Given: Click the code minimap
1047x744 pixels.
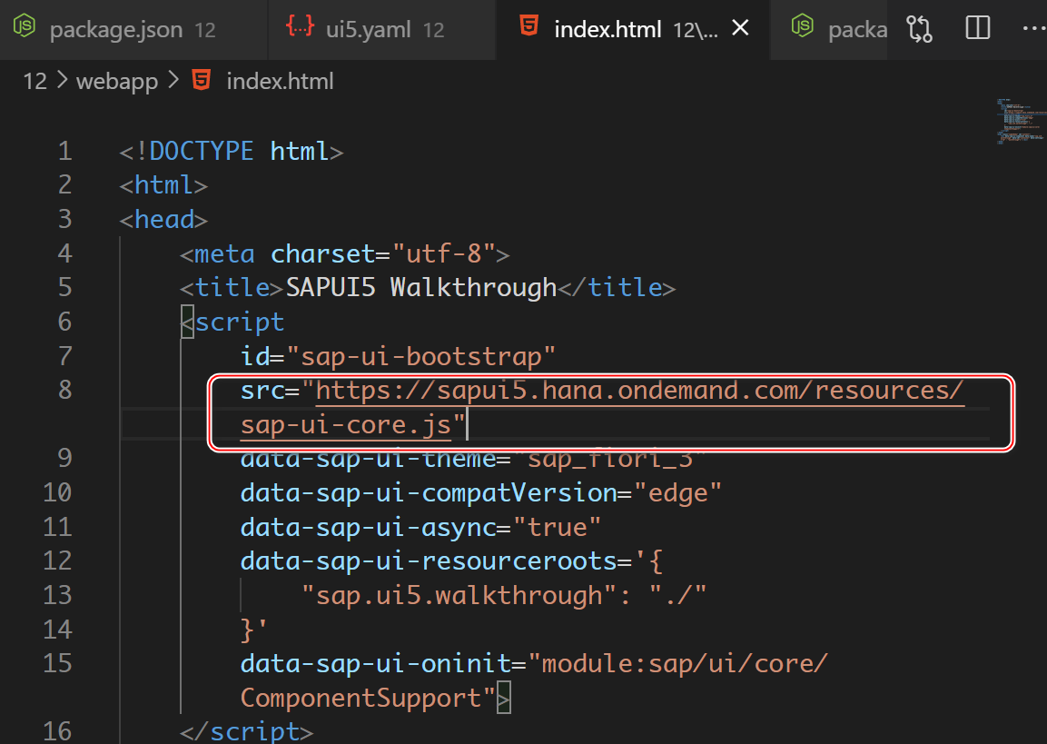Looking at the screenshot, I should (x=1021, y=122).
